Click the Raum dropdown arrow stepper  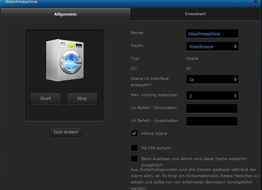coord(235,46)
